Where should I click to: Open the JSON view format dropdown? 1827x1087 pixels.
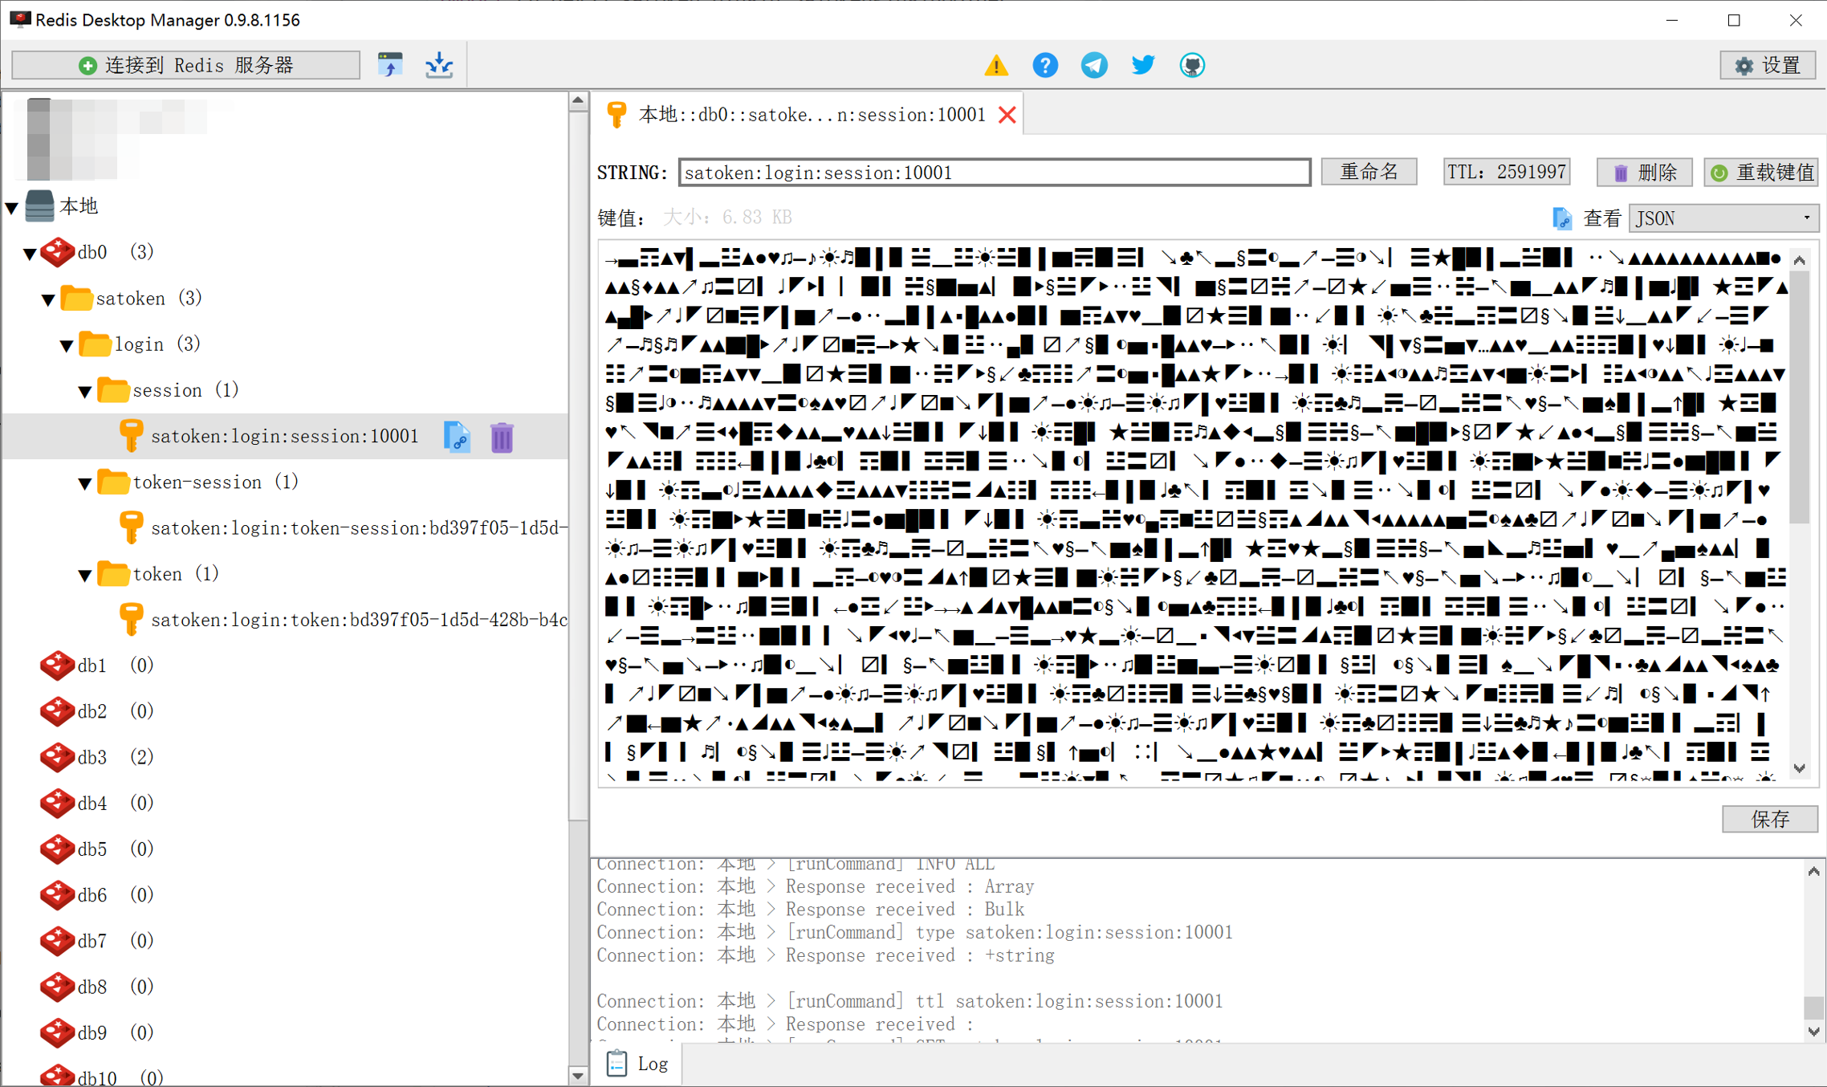point(1723,218)
